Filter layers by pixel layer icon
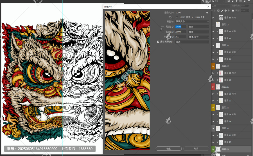The height and width of the screenshot is (156, 253). (x=229, y=1)
